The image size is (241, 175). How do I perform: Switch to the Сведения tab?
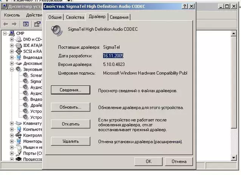coord(119,17)
